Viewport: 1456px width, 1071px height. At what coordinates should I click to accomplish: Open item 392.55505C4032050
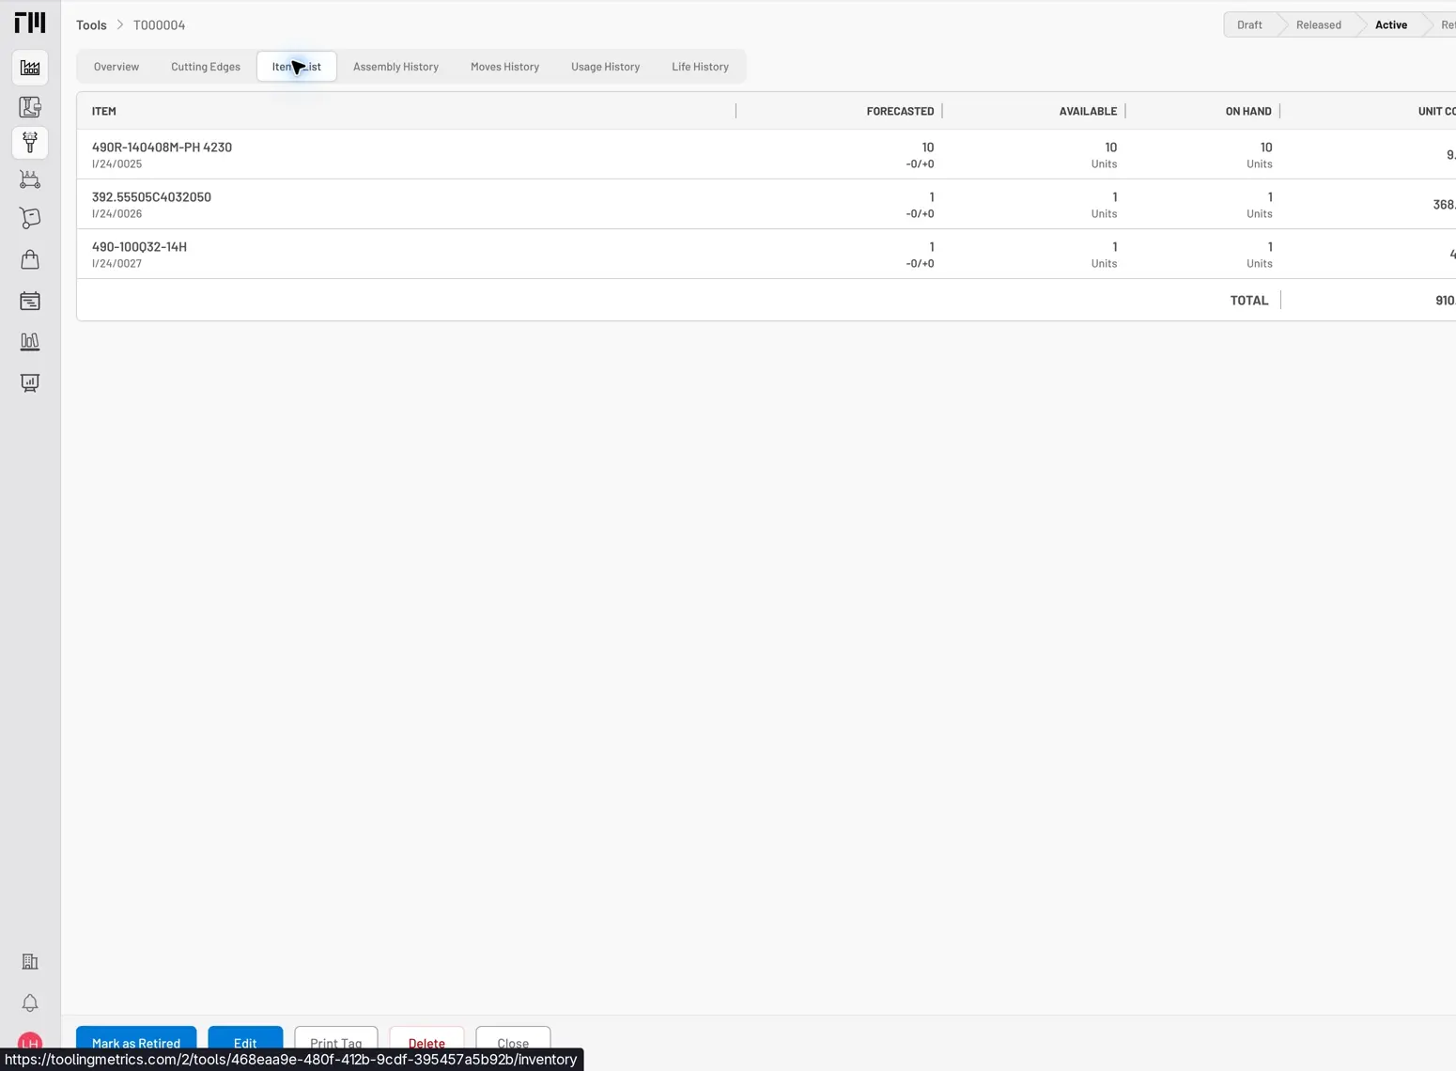tap(151, 197)
